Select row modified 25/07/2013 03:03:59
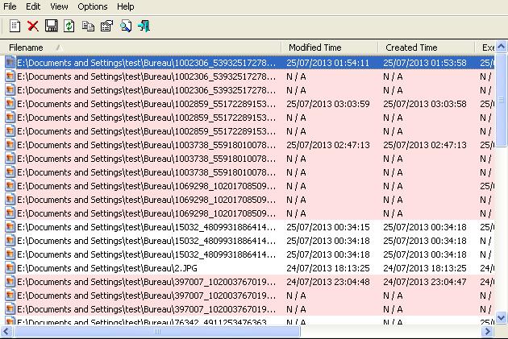Screen dimensions: 508x339 (145, 104)
